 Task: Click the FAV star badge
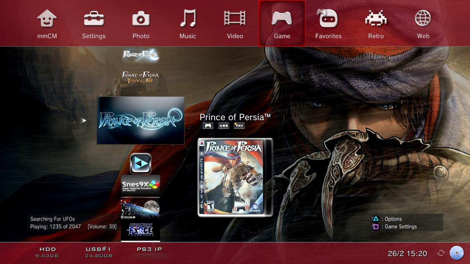(x=239, y=126)
